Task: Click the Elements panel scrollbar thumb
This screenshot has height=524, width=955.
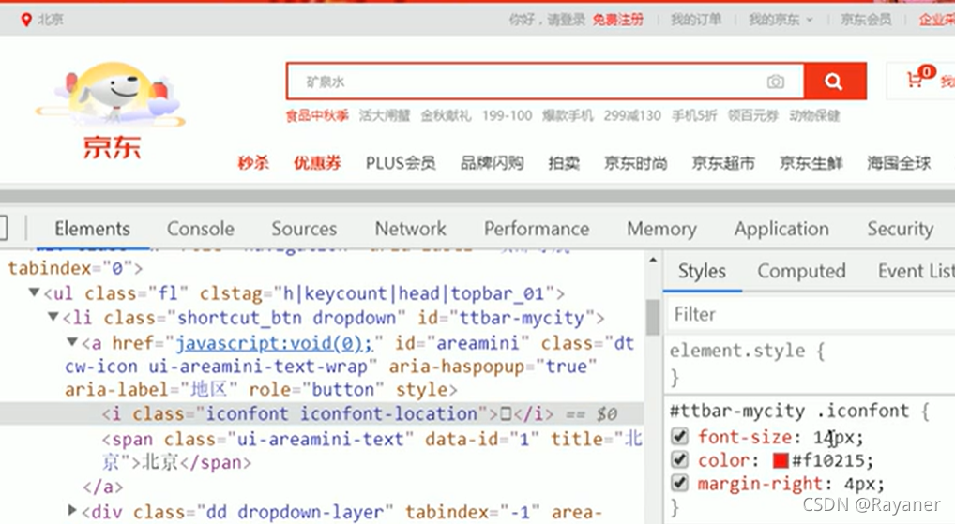Action: click(x=653, y=317)
